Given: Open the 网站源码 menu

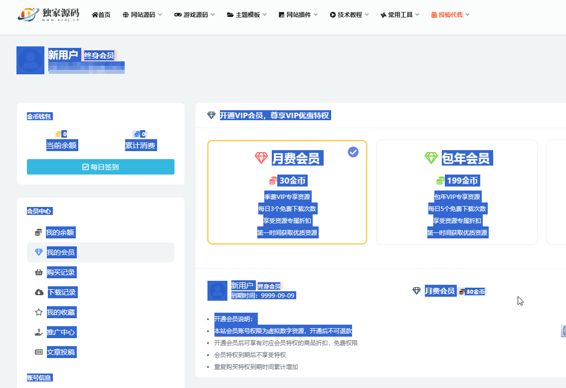Looking at the screenshot, I should (x=142, y=15).
